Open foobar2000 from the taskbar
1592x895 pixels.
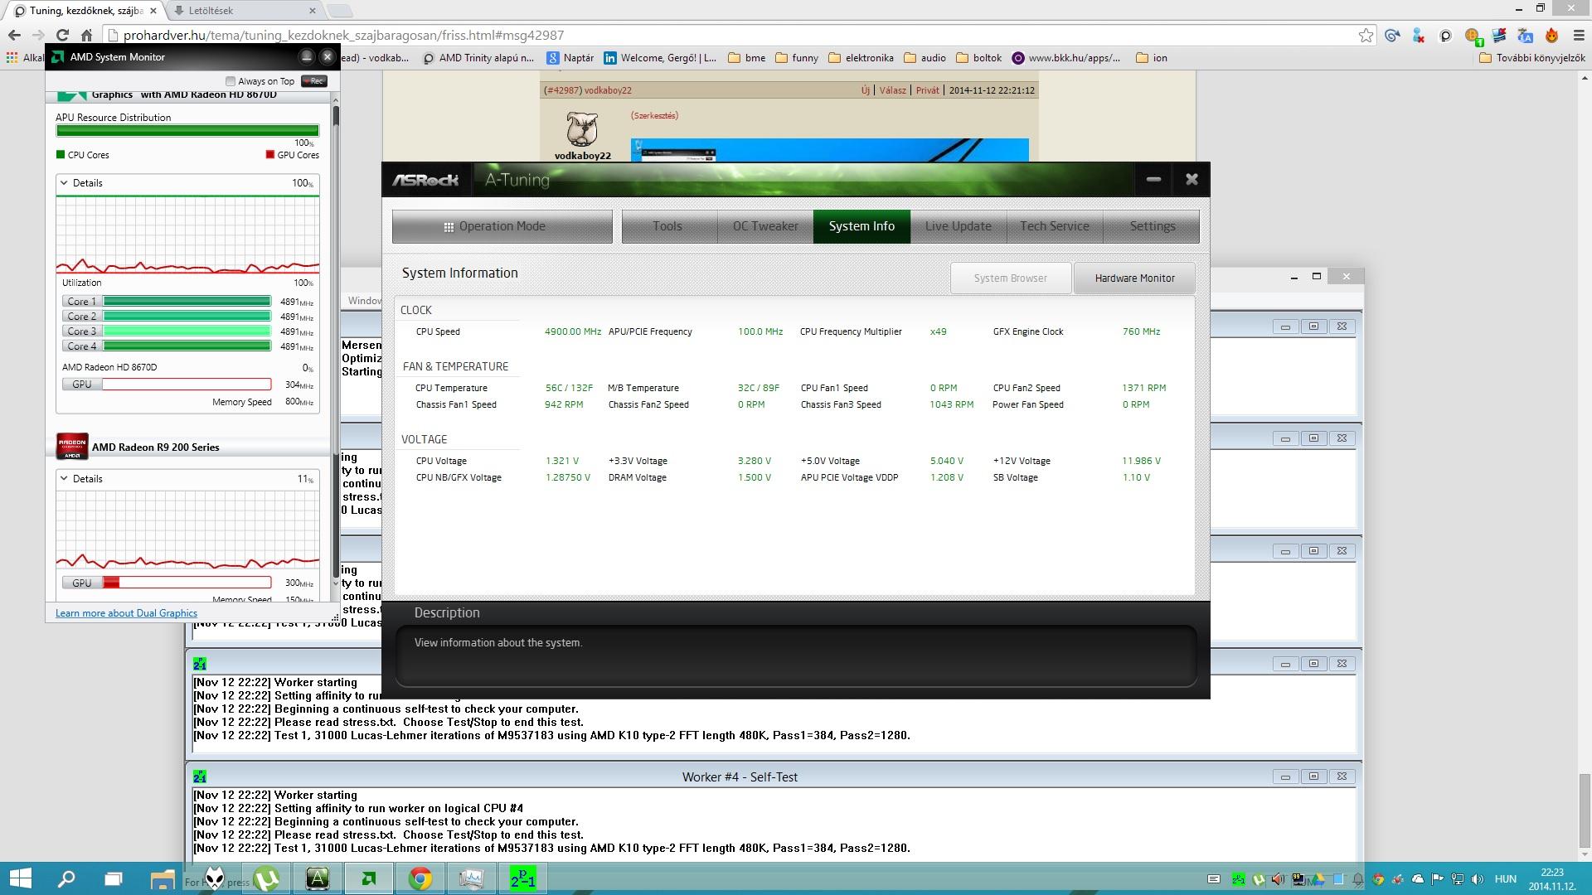point(215,878)
